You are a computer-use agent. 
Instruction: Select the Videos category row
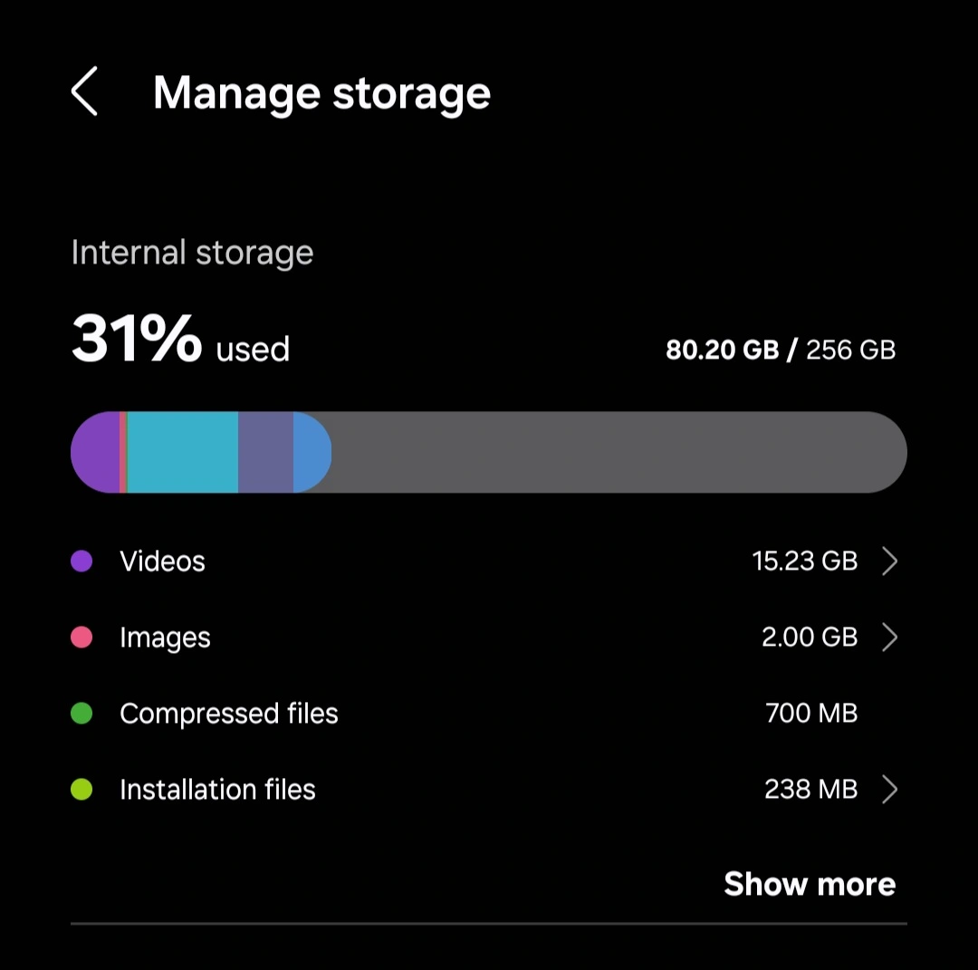489,561
